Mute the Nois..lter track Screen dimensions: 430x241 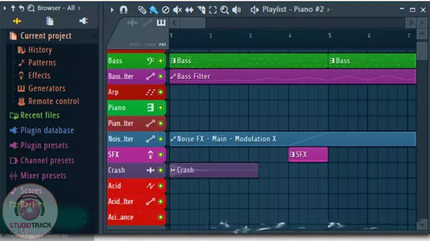coord(160,139)
